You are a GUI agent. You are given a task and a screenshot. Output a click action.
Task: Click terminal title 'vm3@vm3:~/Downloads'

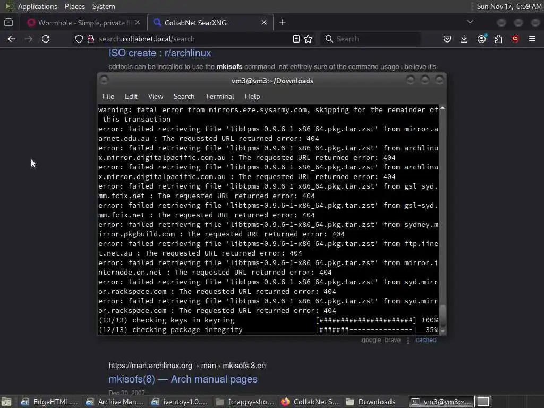click(x=273, y=81)
